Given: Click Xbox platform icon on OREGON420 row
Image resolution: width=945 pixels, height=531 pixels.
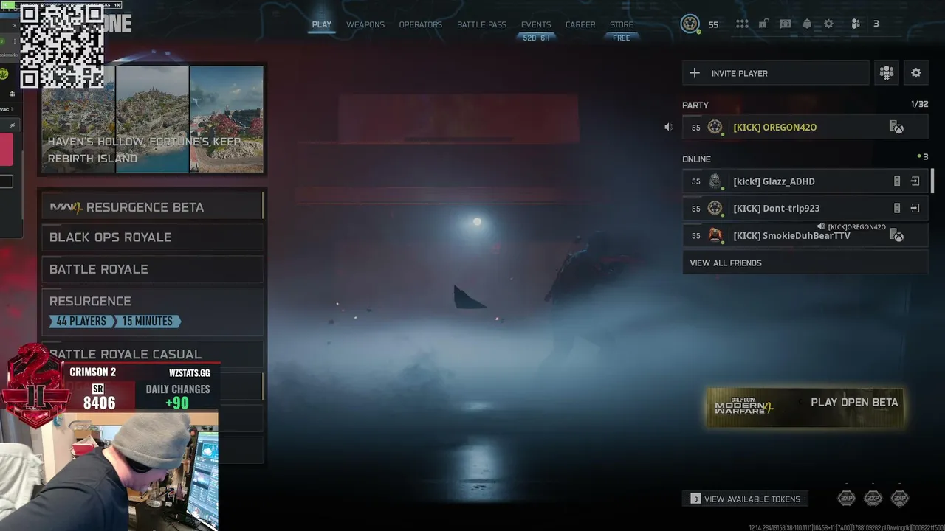Looking at the screenshot, I should [x=897, y=128].
